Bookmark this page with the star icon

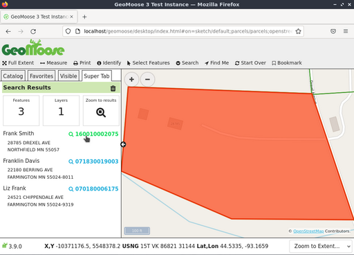pos(298,31)
